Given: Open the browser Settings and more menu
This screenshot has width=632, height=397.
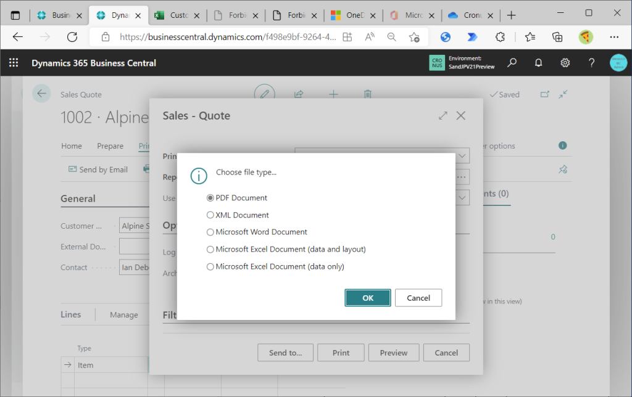Looking at the screenshot, I should pyautogui.click(x=614, y=37).
